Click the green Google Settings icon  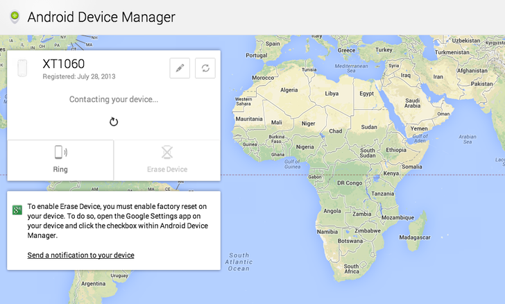coord(17,210)
